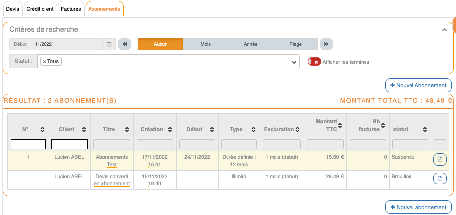Open the Crédit client tab
The image size is (456, 215).
click(40, 9)
